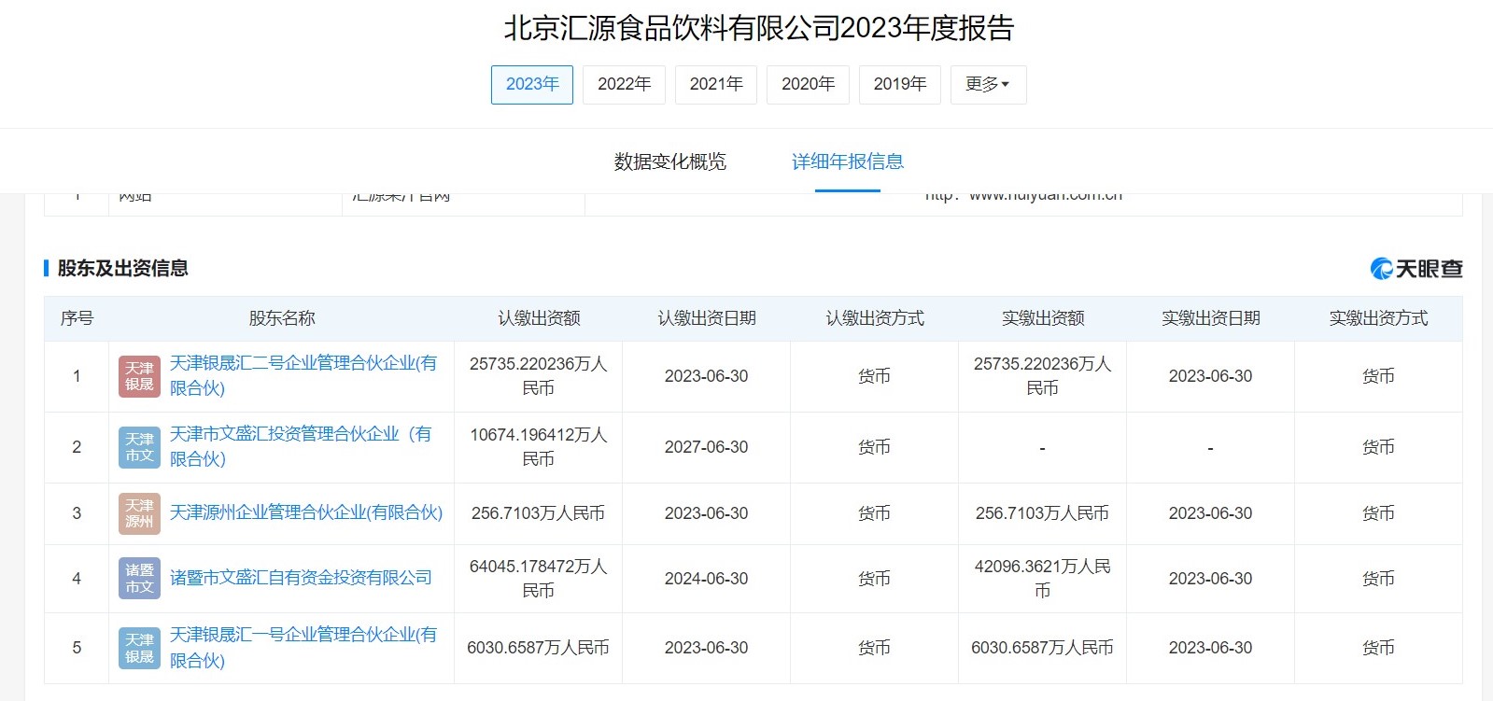Click the 认缴出资日期 column header
1493x701 pixels.
coord(707,318)
